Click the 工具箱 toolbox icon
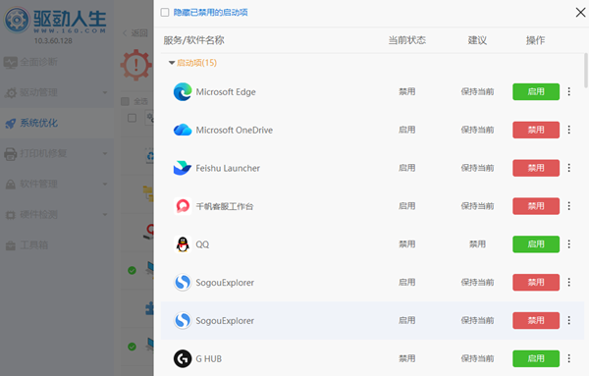The width and height of the screenshot is (589, 376). 11,245
